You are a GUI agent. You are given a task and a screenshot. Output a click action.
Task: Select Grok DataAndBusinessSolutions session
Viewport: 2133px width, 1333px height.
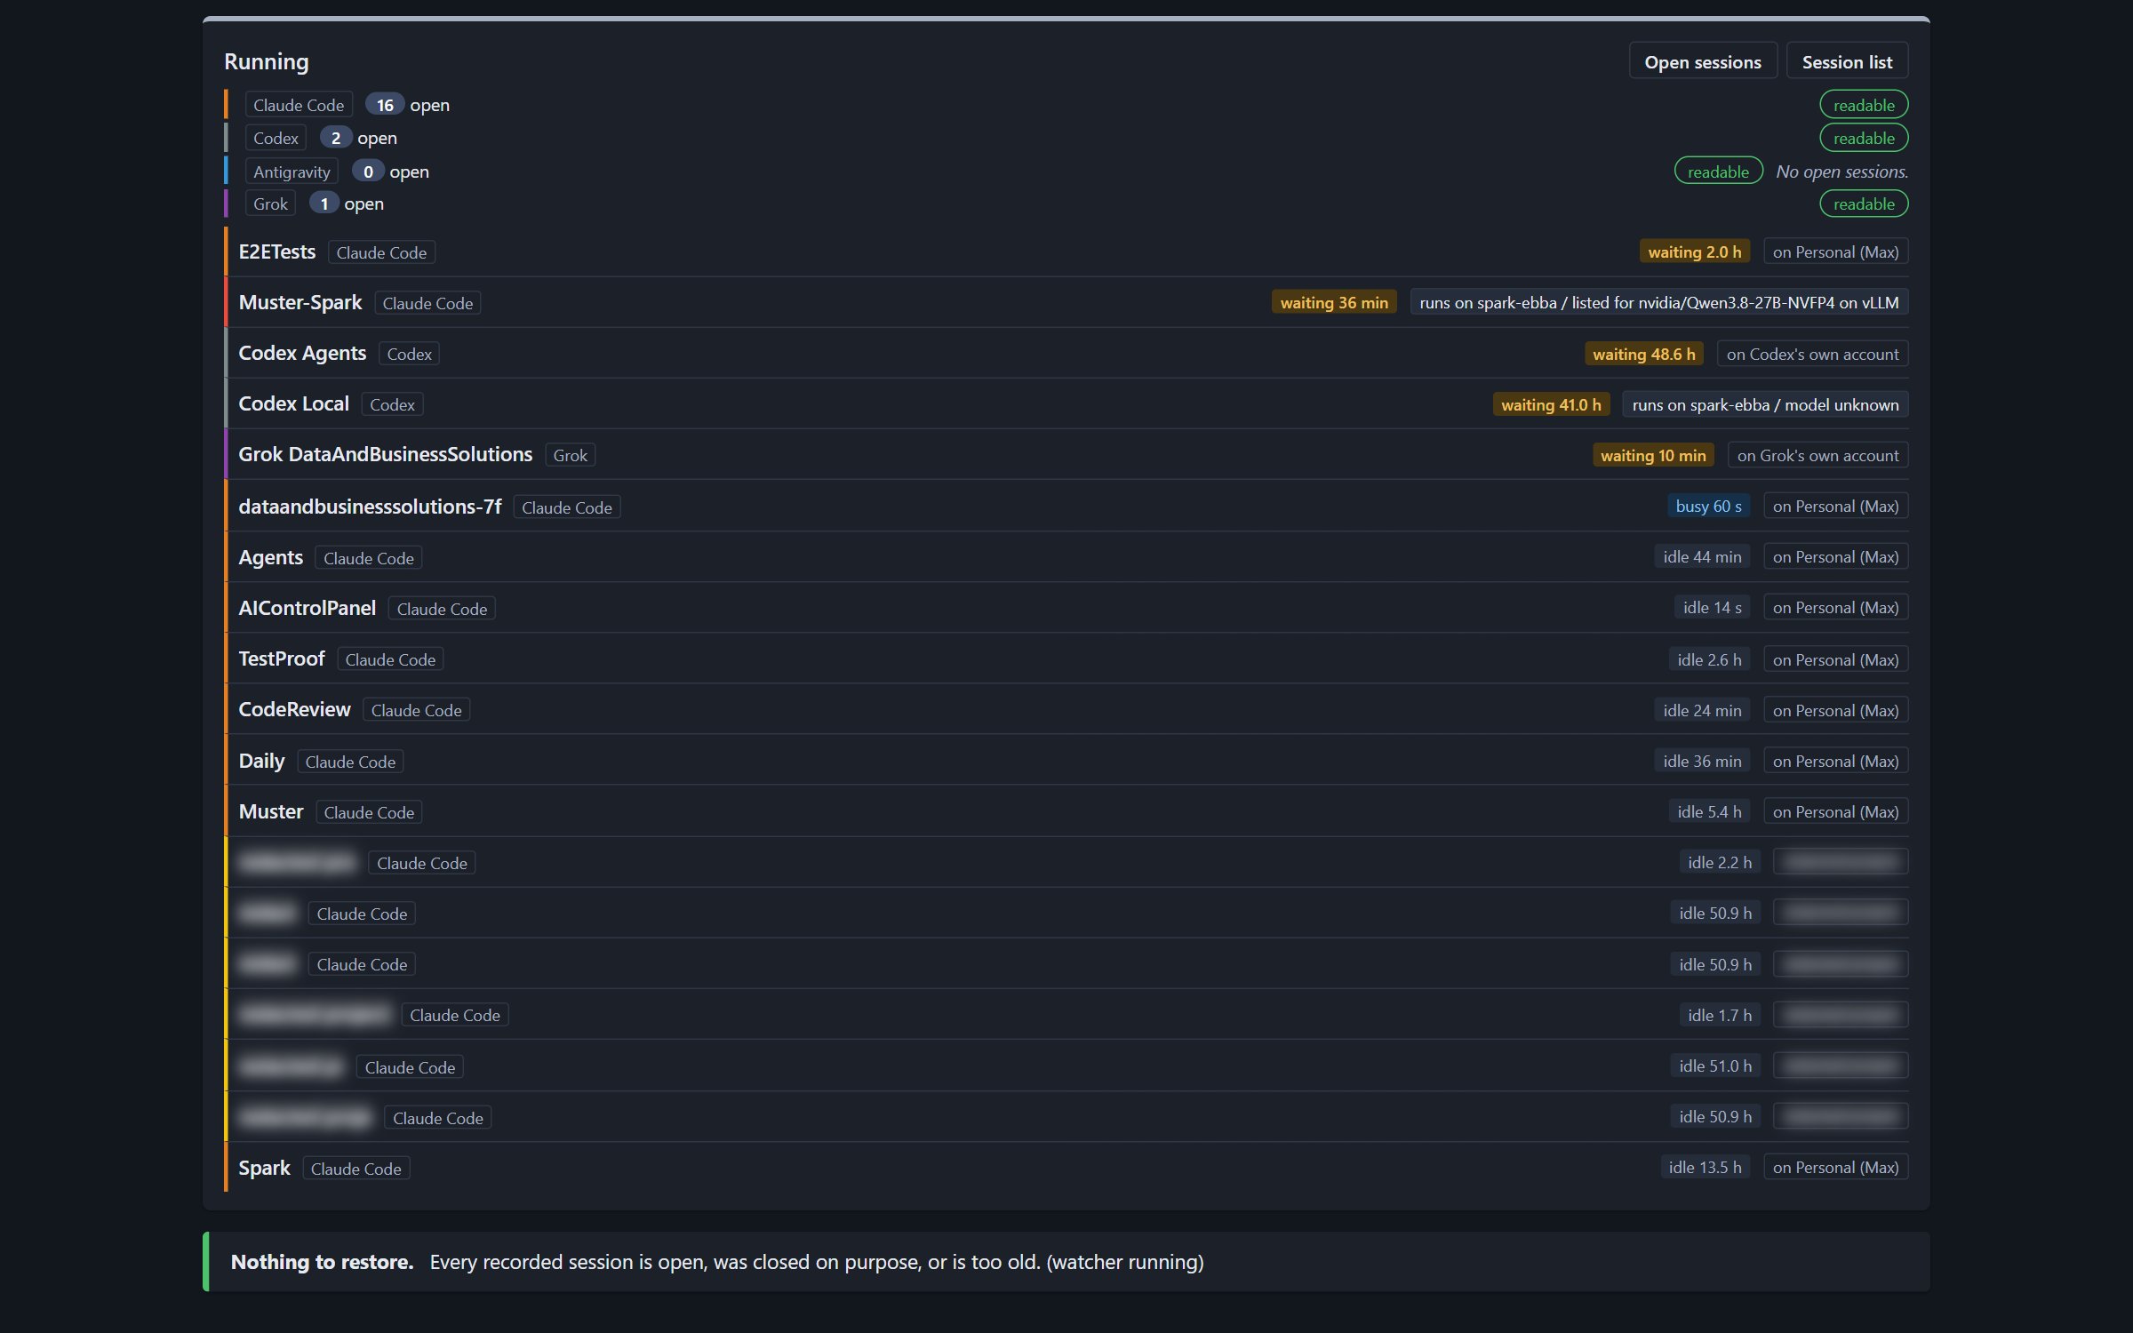385,454
